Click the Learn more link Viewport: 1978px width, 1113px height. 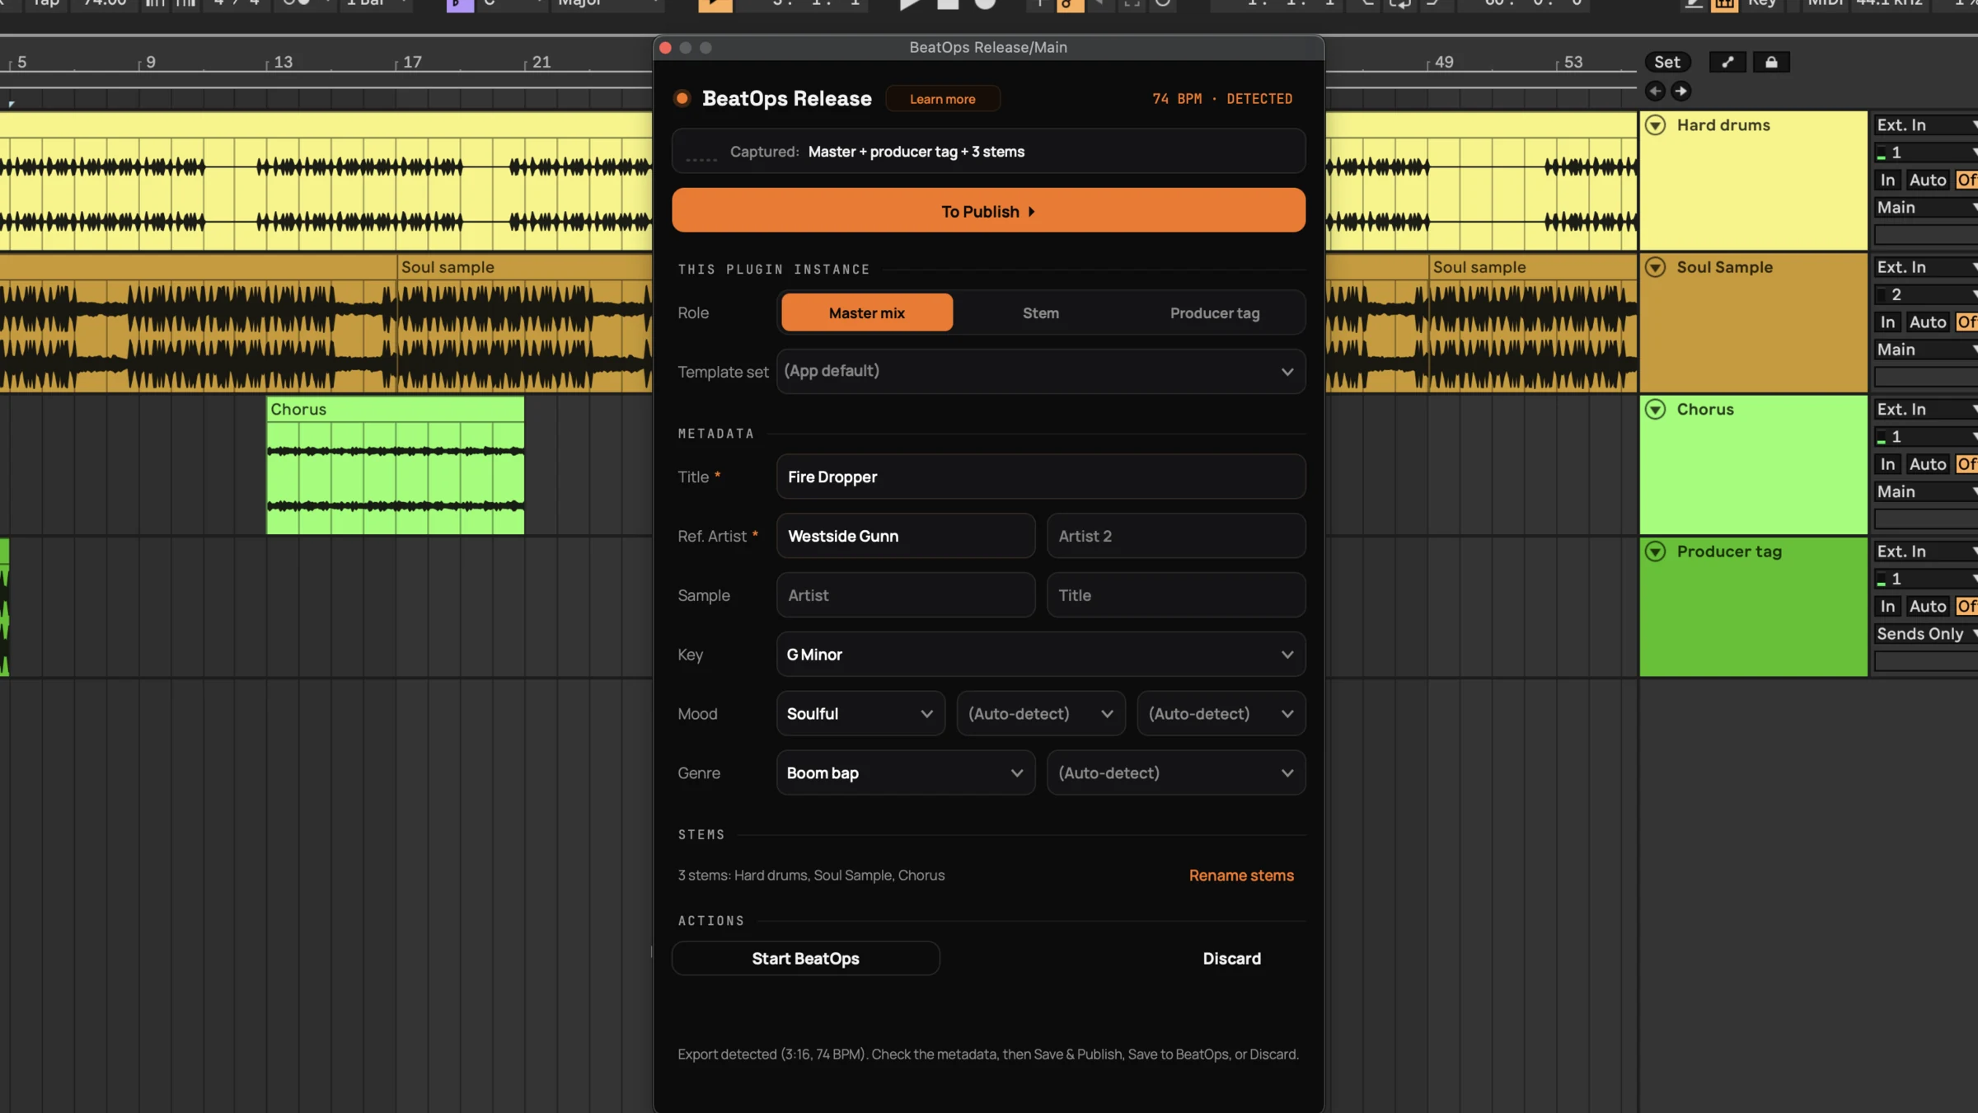pos(943,99)
